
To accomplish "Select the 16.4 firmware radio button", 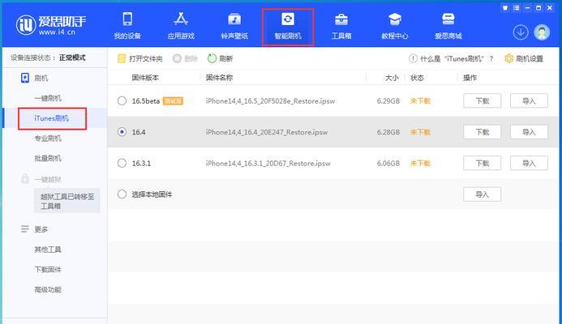I will pos(122,132).
